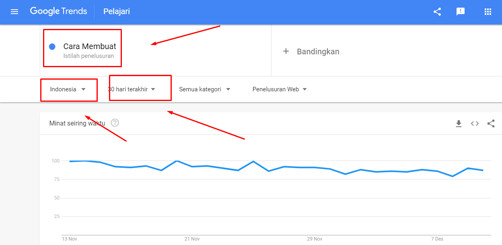502x245 pixels.
Task: Open the feedback icon in header
Action: pyautogui.click(x=461, y=12)
